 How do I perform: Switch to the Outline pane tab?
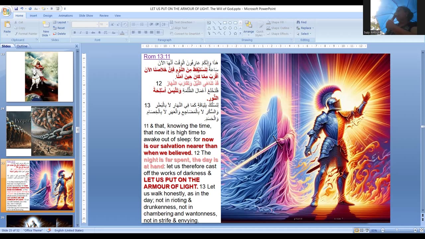click(x=22, y=46)
